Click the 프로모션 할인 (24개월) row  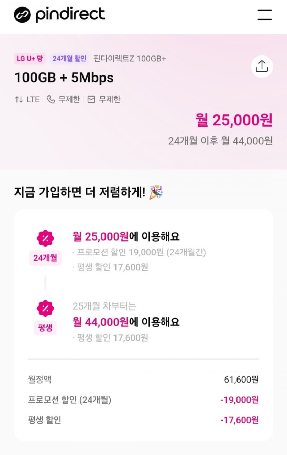(143, 400)
